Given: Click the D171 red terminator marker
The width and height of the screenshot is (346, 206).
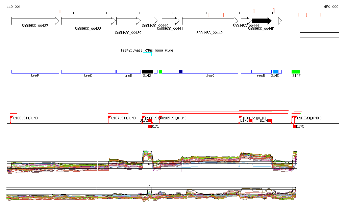Looking at the screenshot, I should pyautogui.click(x=150, y=126).
